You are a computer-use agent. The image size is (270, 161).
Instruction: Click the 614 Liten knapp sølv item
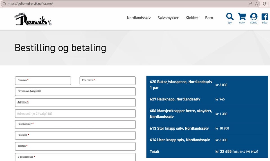pos(180,140)
